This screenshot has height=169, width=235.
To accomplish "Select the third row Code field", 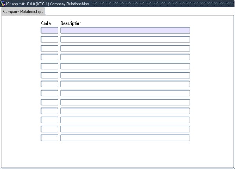I will [x=49, y=48].
